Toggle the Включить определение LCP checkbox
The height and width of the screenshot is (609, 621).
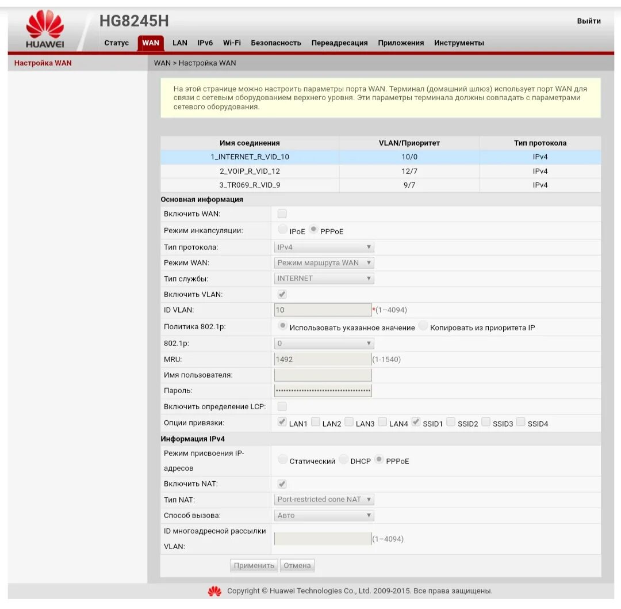[x=282, y=406]
